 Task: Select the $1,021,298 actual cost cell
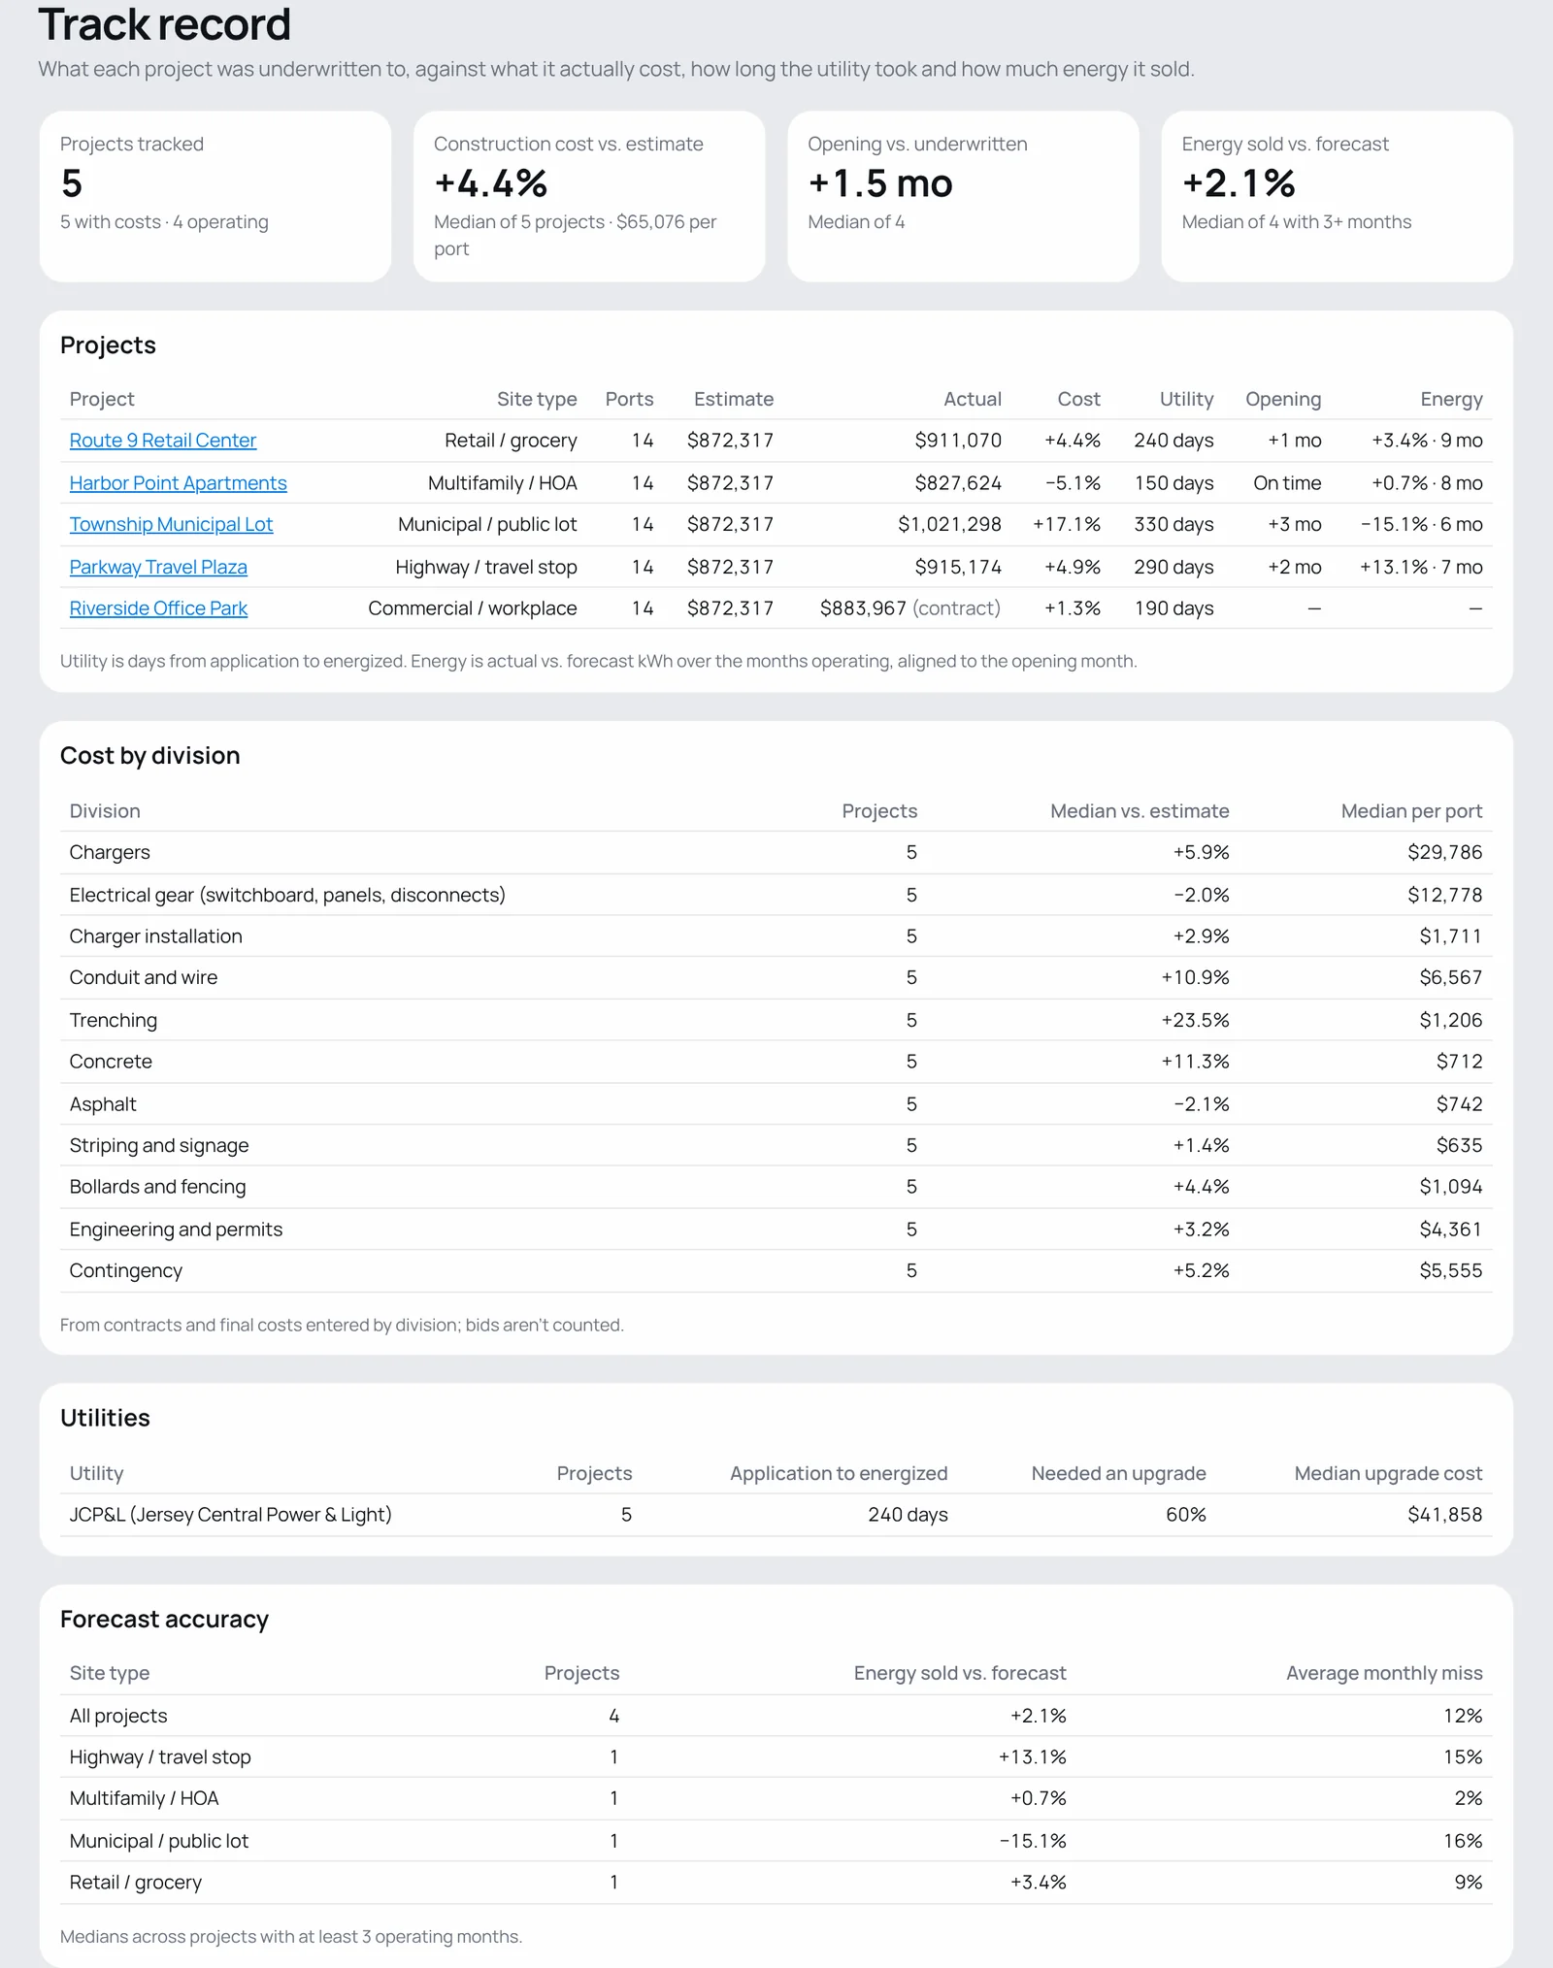(949, 525)
